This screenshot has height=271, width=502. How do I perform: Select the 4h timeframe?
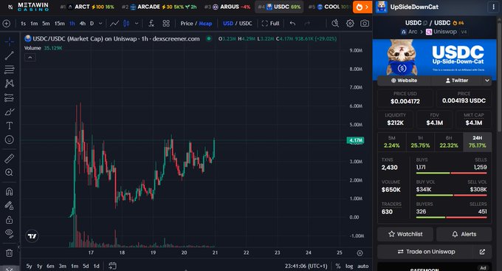coord(82,24)
